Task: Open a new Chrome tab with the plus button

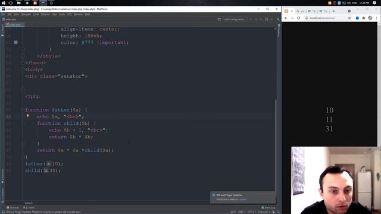Action: pyautogui.click(x=333, y=11)
